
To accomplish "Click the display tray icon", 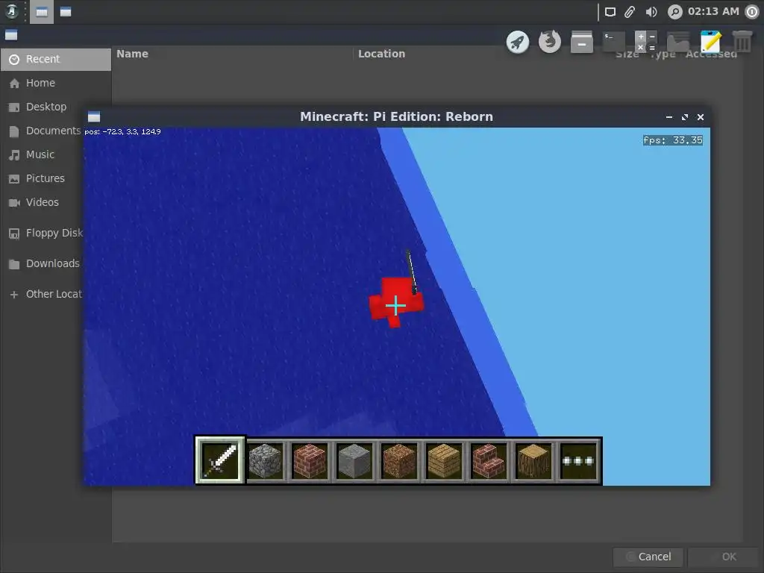I will (610, 12).
